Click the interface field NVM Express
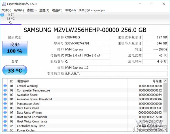The width and height of the screenshot is (170, 134). (87, 50)
